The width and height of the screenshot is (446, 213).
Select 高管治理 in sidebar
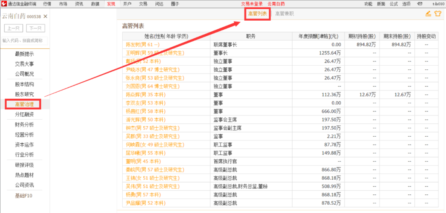click(x=24, y=104)
